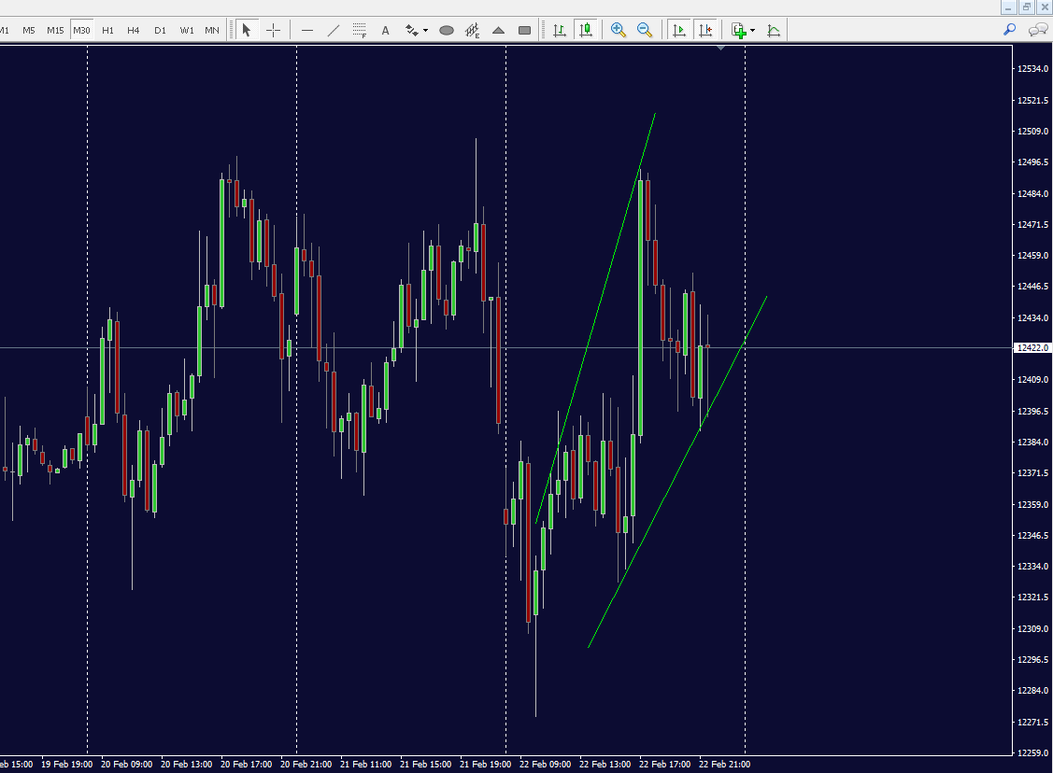Select the trendline drawing tool

point(334,30)
